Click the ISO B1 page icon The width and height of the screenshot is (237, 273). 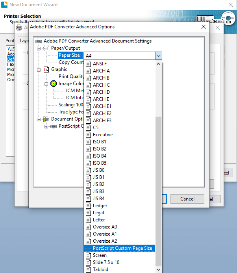point(89,142)
